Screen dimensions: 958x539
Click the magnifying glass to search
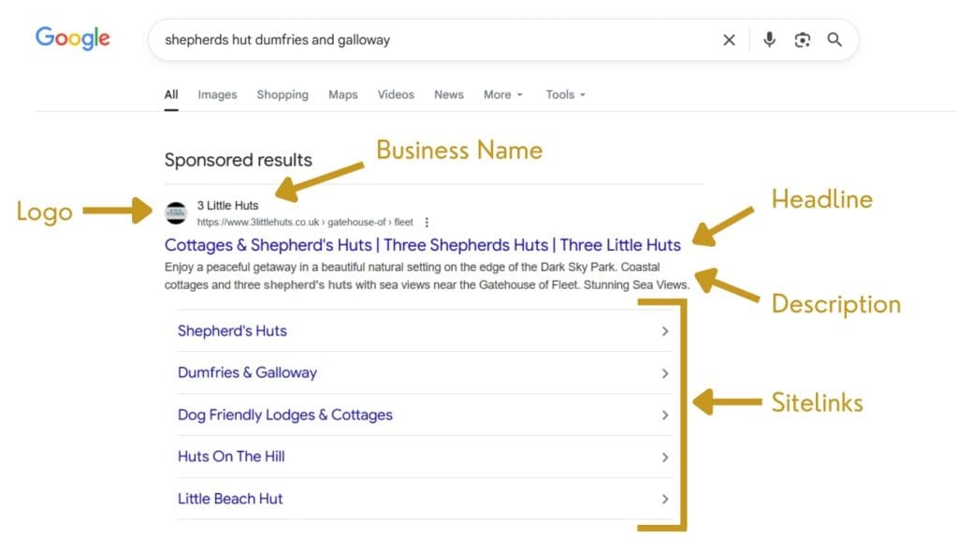click(835, 39)
